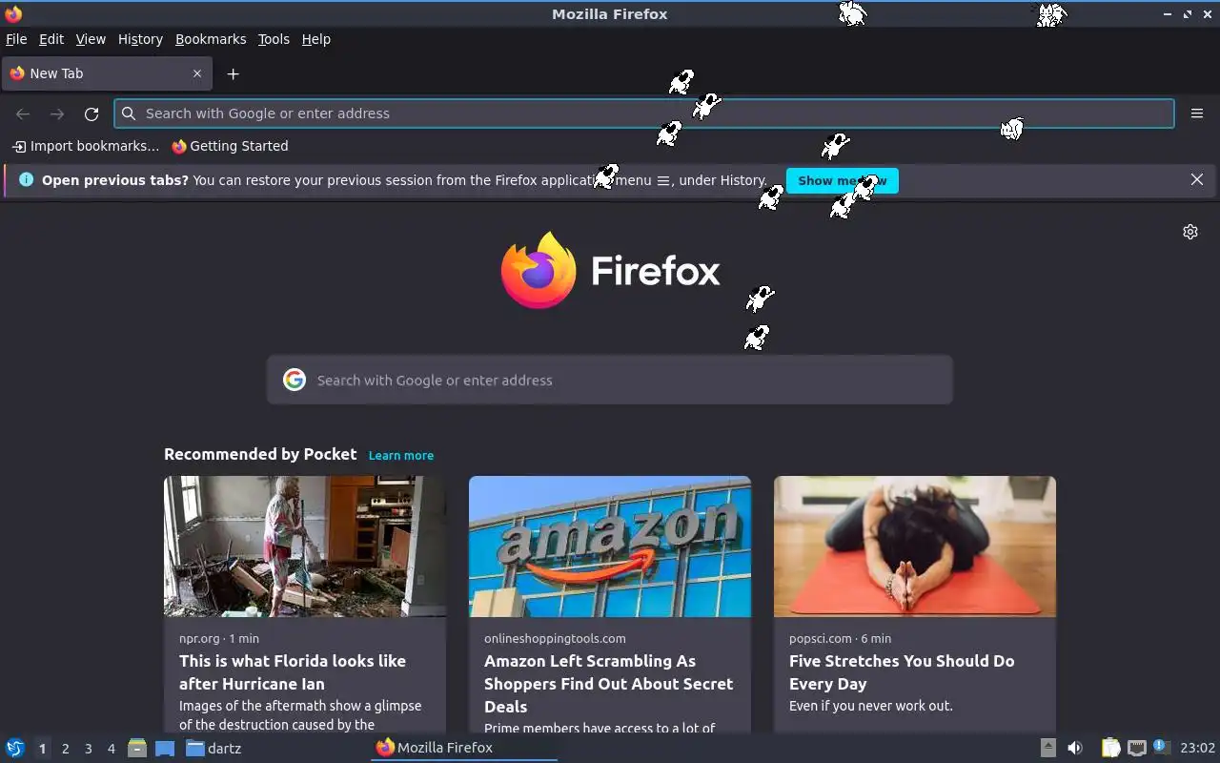This screenshot has height=763, width=1220.
Task: Click npr.org · 1 min source text
Action: point(219,638)
